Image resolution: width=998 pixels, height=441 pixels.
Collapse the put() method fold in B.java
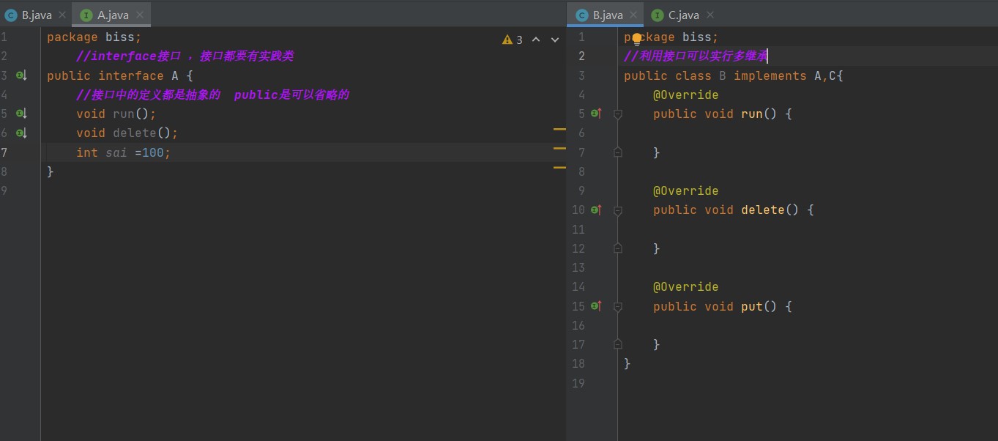pos(618,306)
